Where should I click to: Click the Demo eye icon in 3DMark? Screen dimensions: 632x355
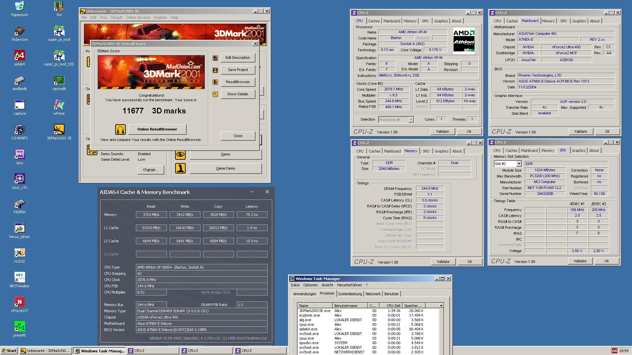[x=180, y=154]
